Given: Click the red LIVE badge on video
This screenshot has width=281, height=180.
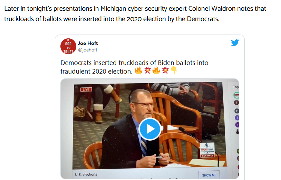Looking at the screenshot, I should point(86,89).
